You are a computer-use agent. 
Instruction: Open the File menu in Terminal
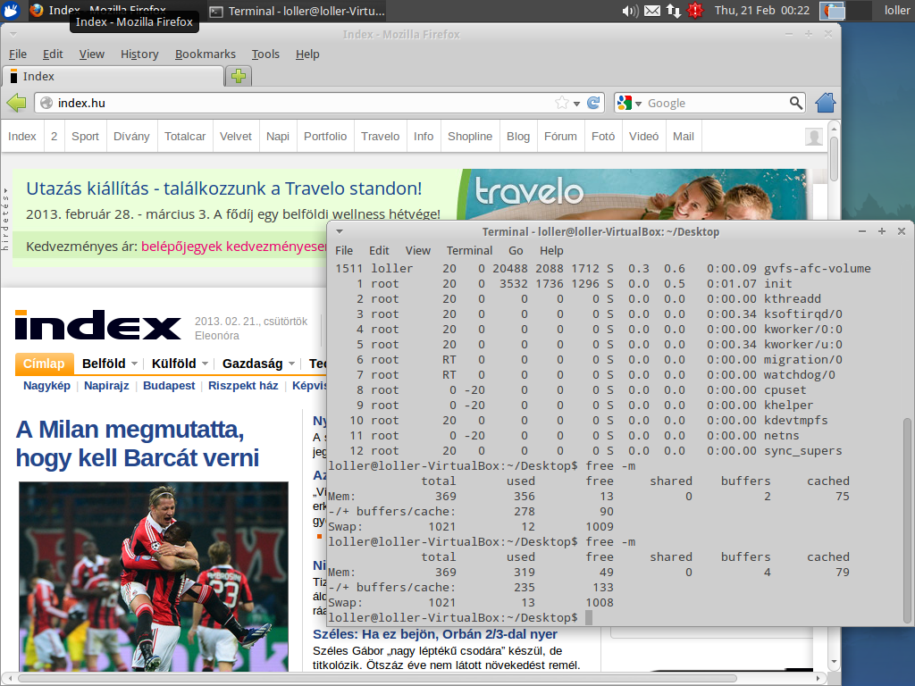(x=344, y=251)
